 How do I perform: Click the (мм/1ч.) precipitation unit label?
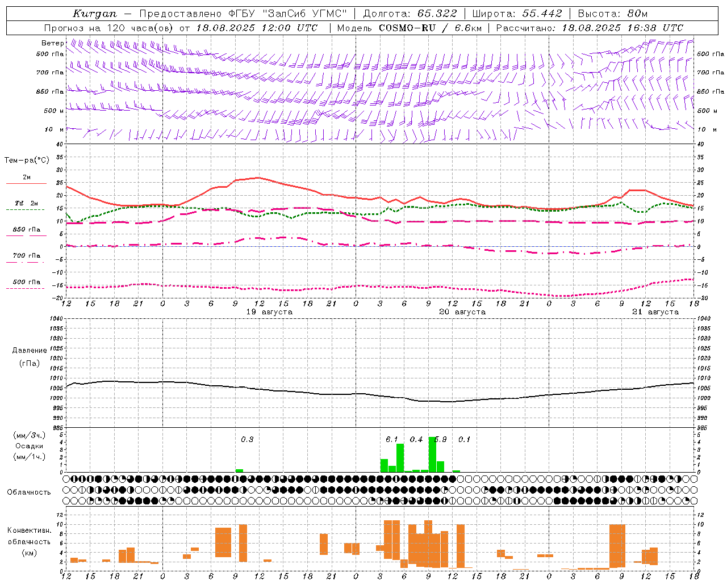pyautogui.click(x=29, y=457)
